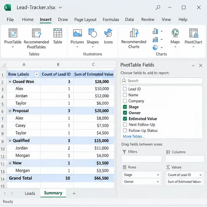Viewport: 207px width, 207px height.
Task: Click the Excel app logo
Action: coord(7,7)
